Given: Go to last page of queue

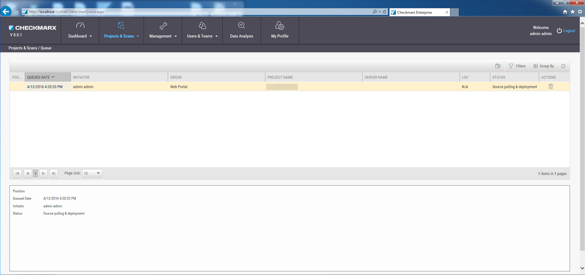Looking at the screenshot, I should (x=54, y=173).
